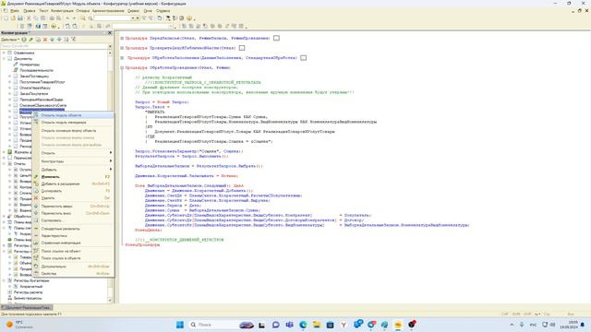This screenshot has width=591, height=332.
Task: Click the Copy toolbar icon
Action: [x=36, y=18]
